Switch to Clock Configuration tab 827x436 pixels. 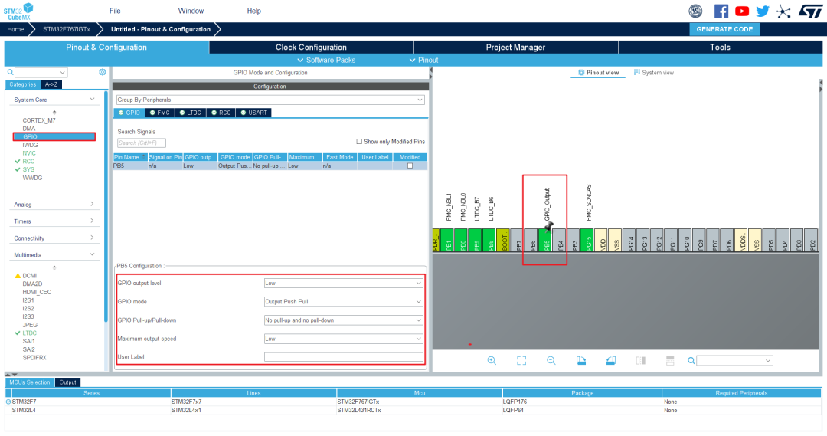pyautogui.click(x=311, y=47)
